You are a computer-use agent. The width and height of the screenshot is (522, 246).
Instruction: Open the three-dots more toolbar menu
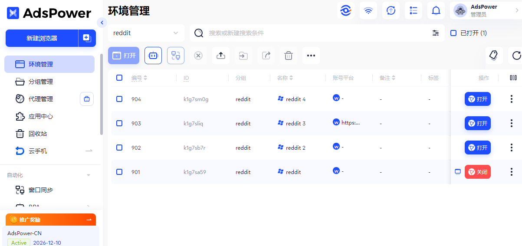pyautogui.click(x=311, y=56)
